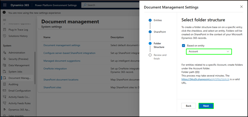
Task: Click the Next button
Action: (206, 106)
